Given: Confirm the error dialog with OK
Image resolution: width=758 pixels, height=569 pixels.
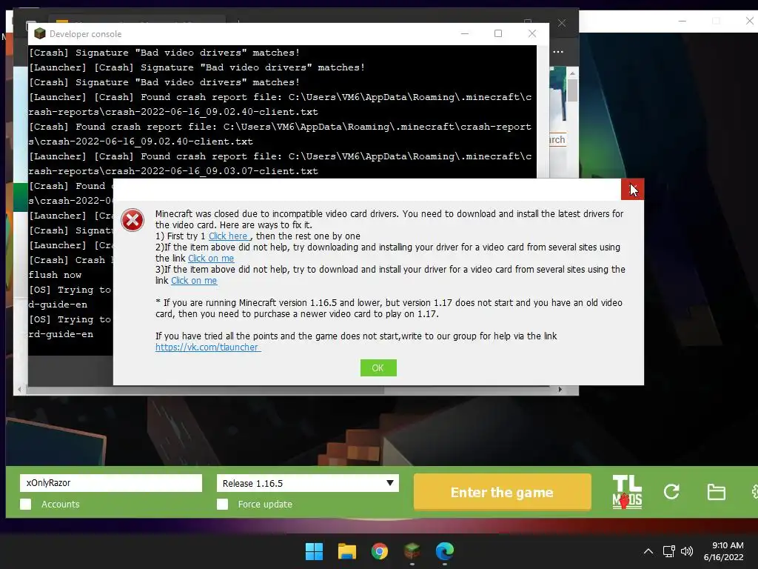Looking at the screenshot, I should tap(378, 367).
